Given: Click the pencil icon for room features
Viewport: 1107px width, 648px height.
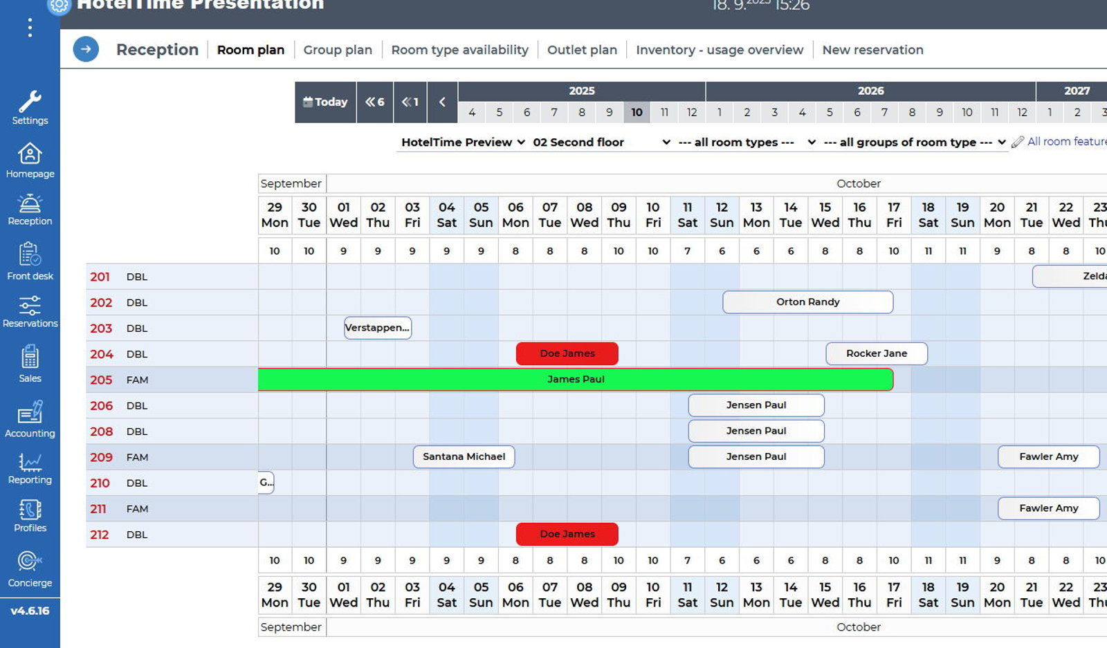Looking at the screenshot, I should click(1017, 142).
